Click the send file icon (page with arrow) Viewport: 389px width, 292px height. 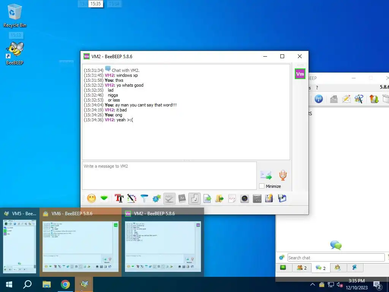pyautogui.click(x=207, y=198)
